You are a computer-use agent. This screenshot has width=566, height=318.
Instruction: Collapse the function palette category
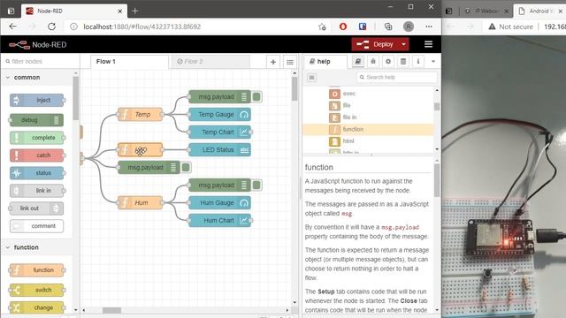point(36,247)
